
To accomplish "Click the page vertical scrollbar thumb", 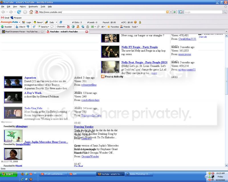I will pos(226,81).
